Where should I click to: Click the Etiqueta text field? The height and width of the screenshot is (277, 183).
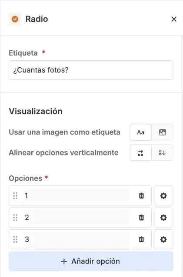91,70
